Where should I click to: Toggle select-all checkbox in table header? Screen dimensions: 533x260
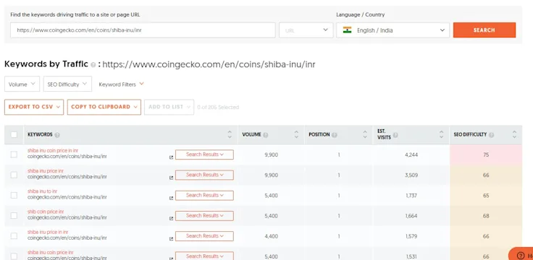coord(14,134)
